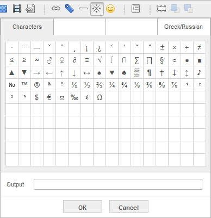Insert the greater-than-or-equal ≥ character

click(x=24, y=60)
